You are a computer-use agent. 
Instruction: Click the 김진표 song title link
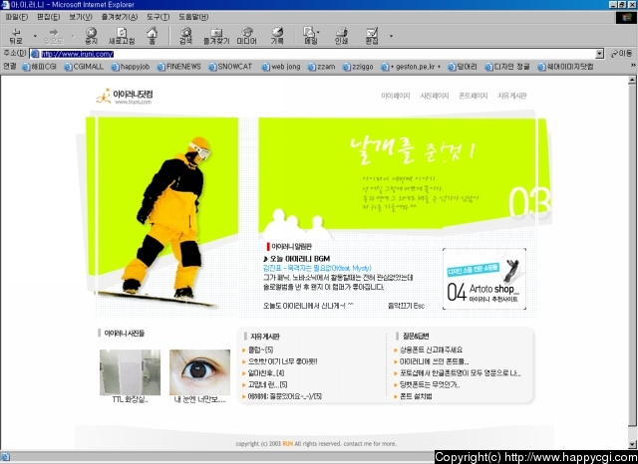[317, 268]
